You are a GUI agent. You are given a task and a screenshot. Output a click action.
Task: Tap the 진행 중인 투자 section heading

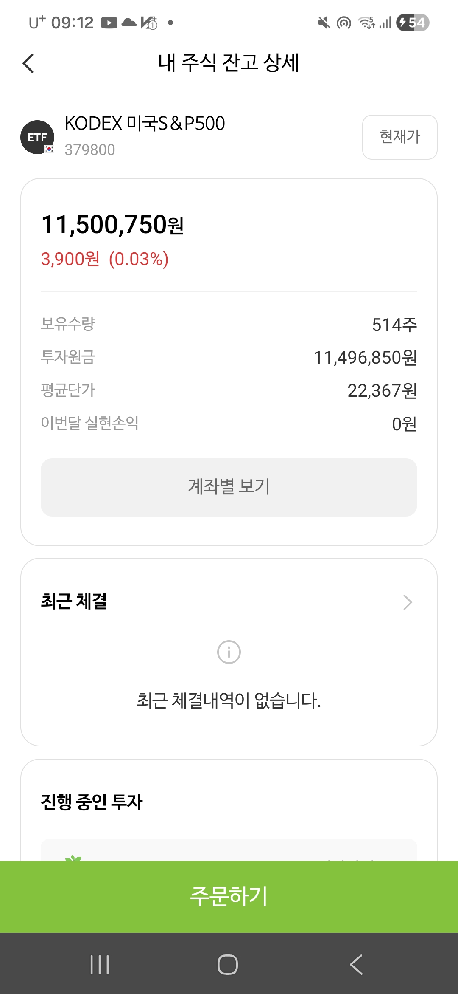point(92,802)
